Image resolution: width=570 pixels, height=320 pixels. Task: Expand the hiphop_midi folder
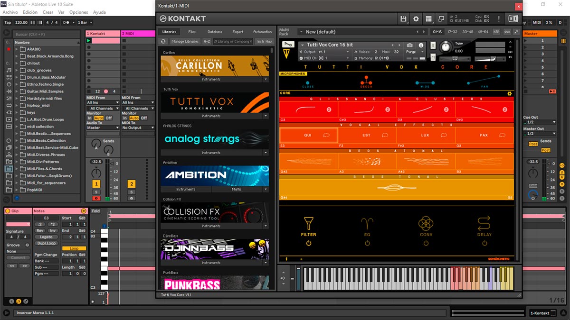click(17, 106)
